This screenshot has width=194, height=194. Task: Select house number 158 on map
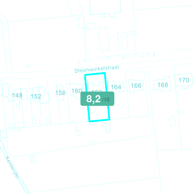[60, 93]
